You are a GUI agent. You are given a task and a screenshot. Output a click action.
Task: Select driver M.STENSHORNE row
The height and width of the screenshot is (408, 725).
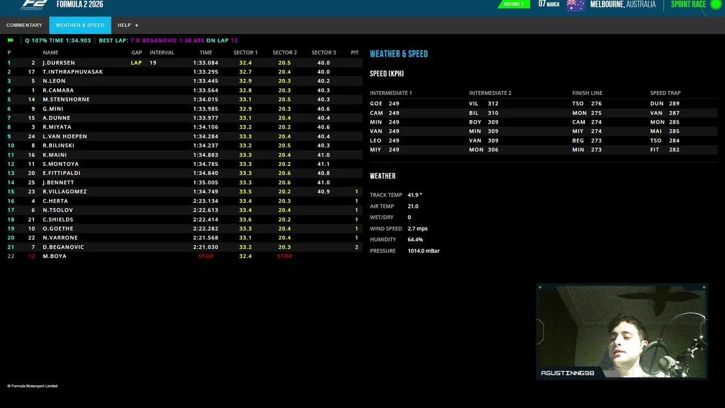click(184, 99)
